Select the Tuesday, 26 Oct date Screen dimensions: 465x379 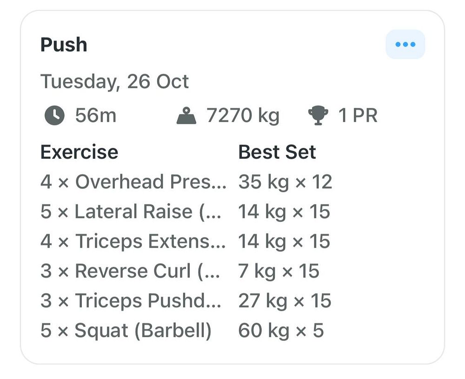click(114, 81)
